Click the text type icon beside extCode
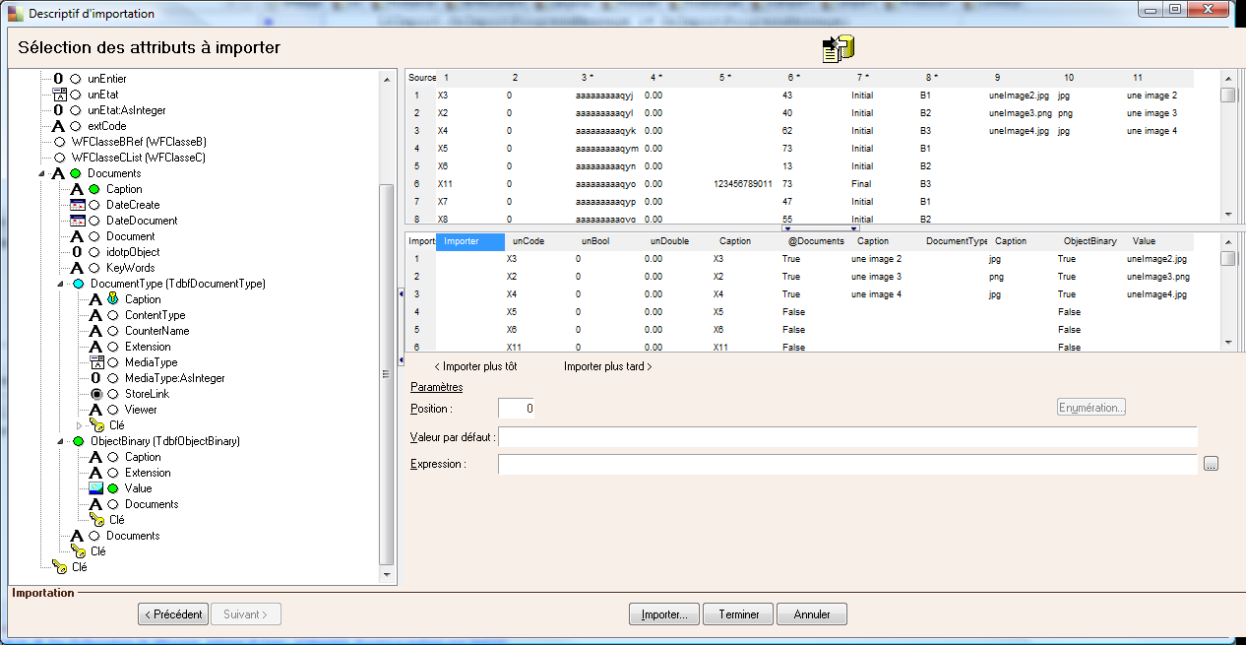The image size is (1246, 645). [x=58, y=126]
